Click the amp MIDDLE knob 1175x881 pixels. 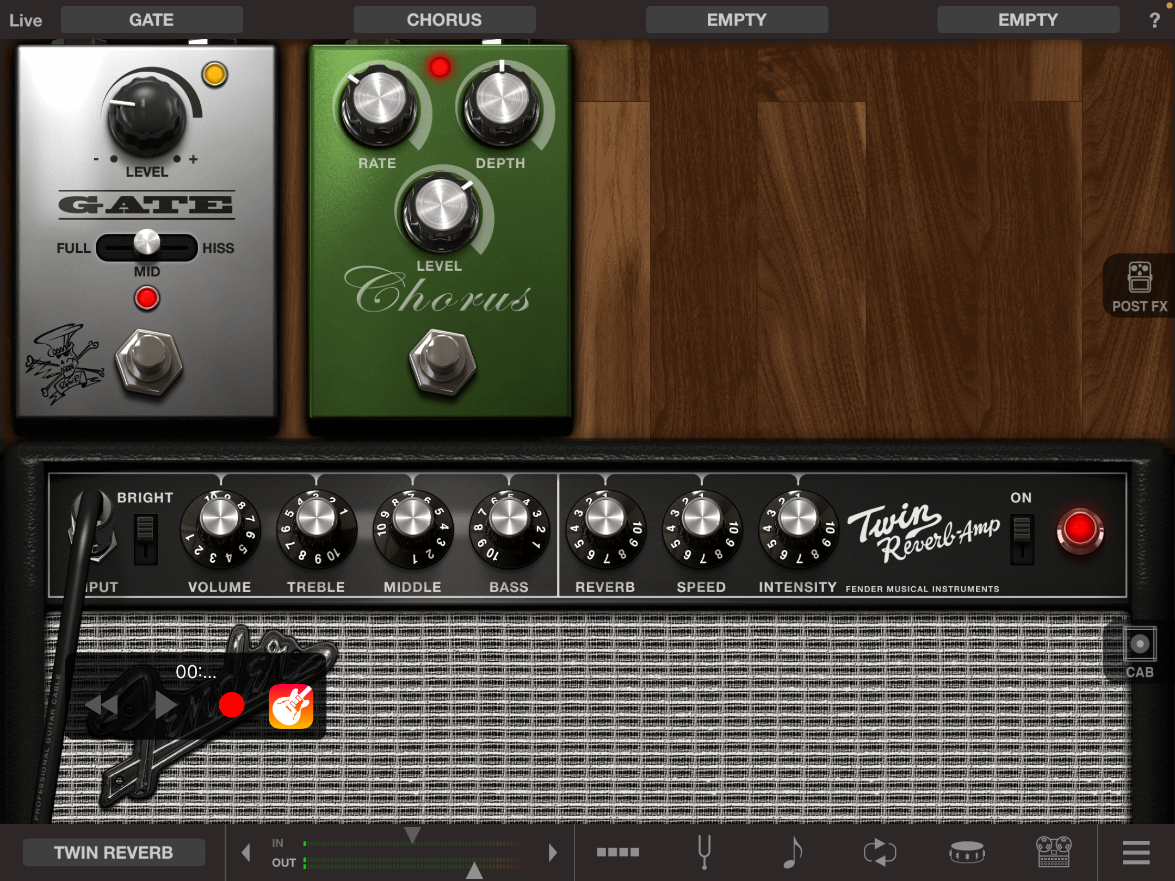412,530
